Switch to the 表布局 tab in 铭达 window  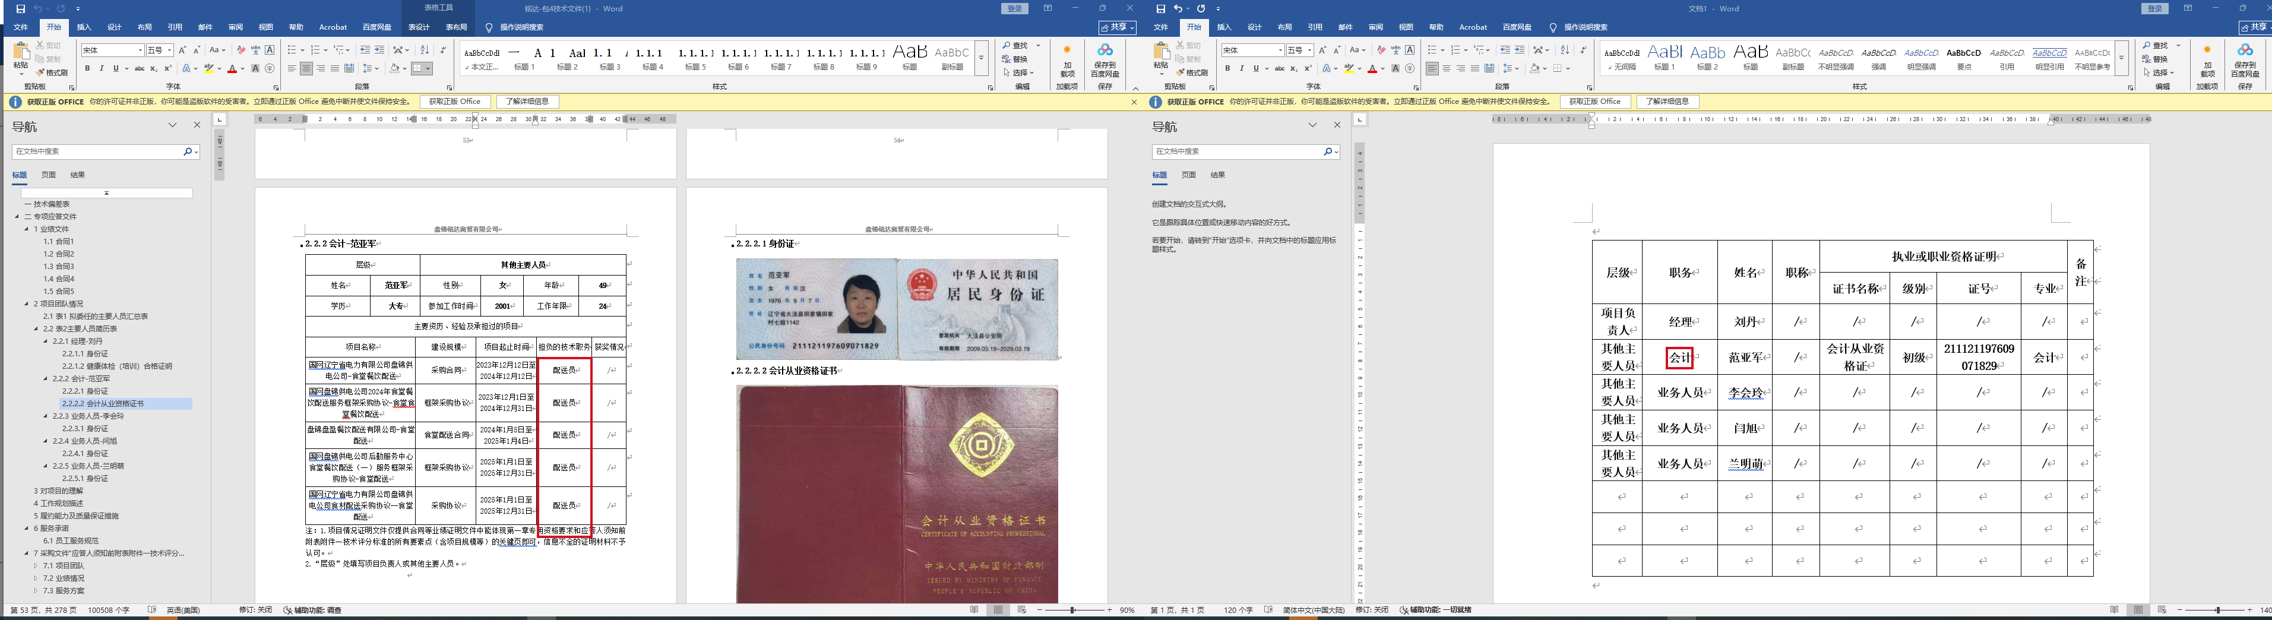coord(457,27)
